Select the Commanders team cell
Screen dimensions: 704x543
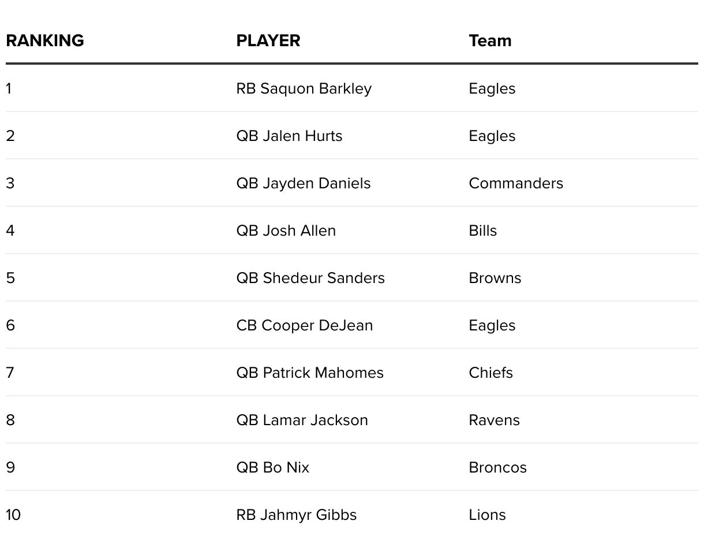click(516, 183)
